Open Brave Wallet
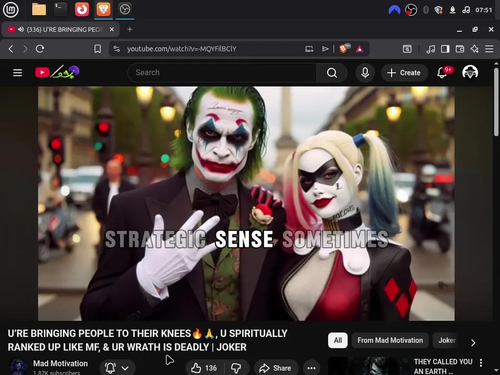This screenshot has height=375, width=500. (460, 49)
